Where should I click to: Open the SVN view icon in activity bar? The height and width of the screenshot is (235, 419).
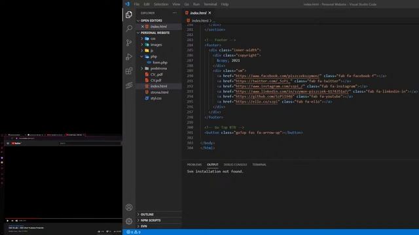129,85
